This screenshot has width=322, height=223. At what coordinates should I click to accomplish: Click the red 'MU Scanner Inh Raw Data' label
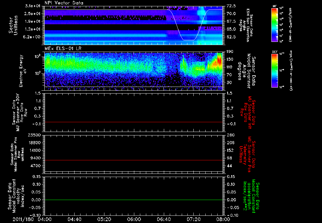click(x=248, y=112)
